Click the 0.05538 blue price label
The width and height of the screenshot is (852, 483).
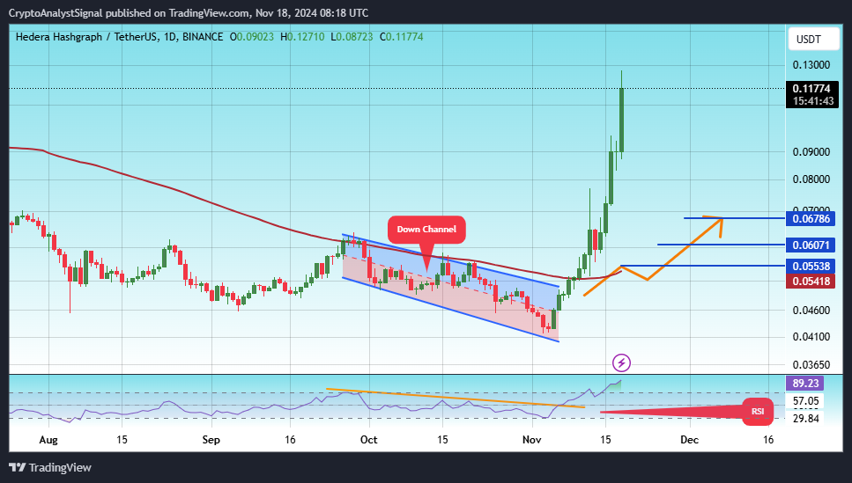point(811,266)
